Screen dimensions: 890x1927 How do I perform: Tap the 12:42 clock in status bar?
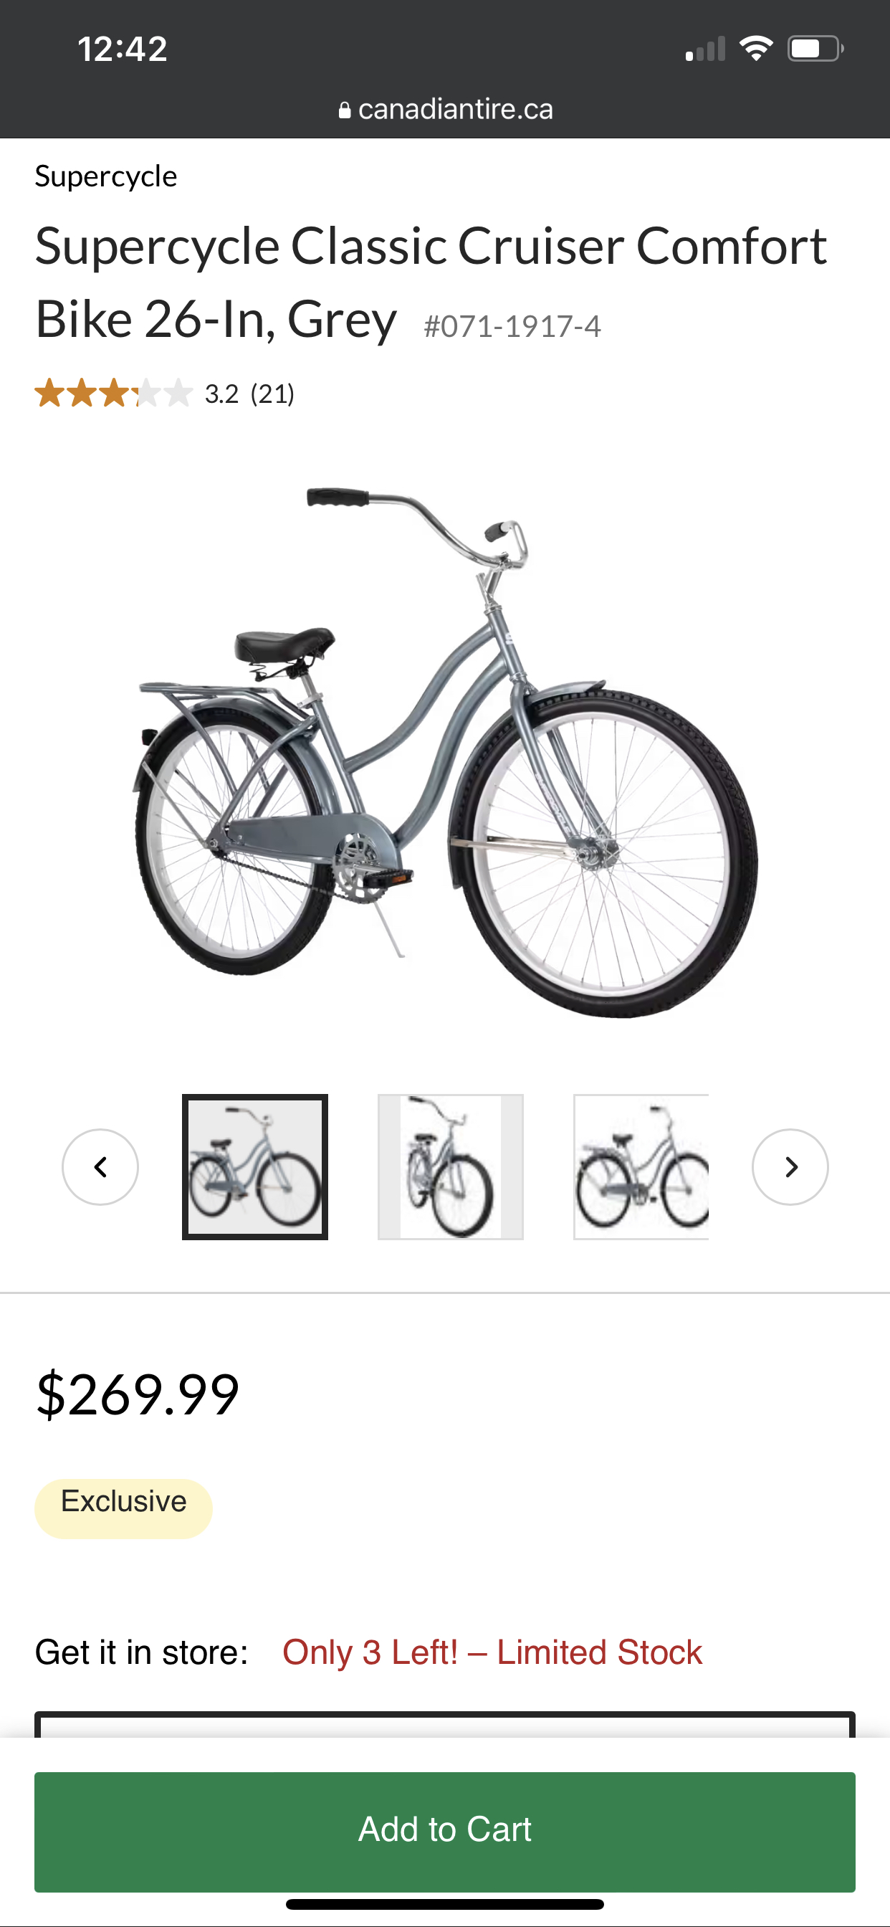coord(122,49)
